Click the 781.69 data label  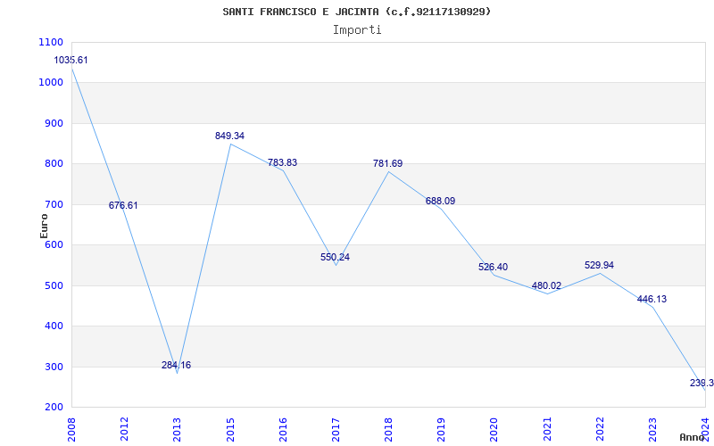coord(388,163)
